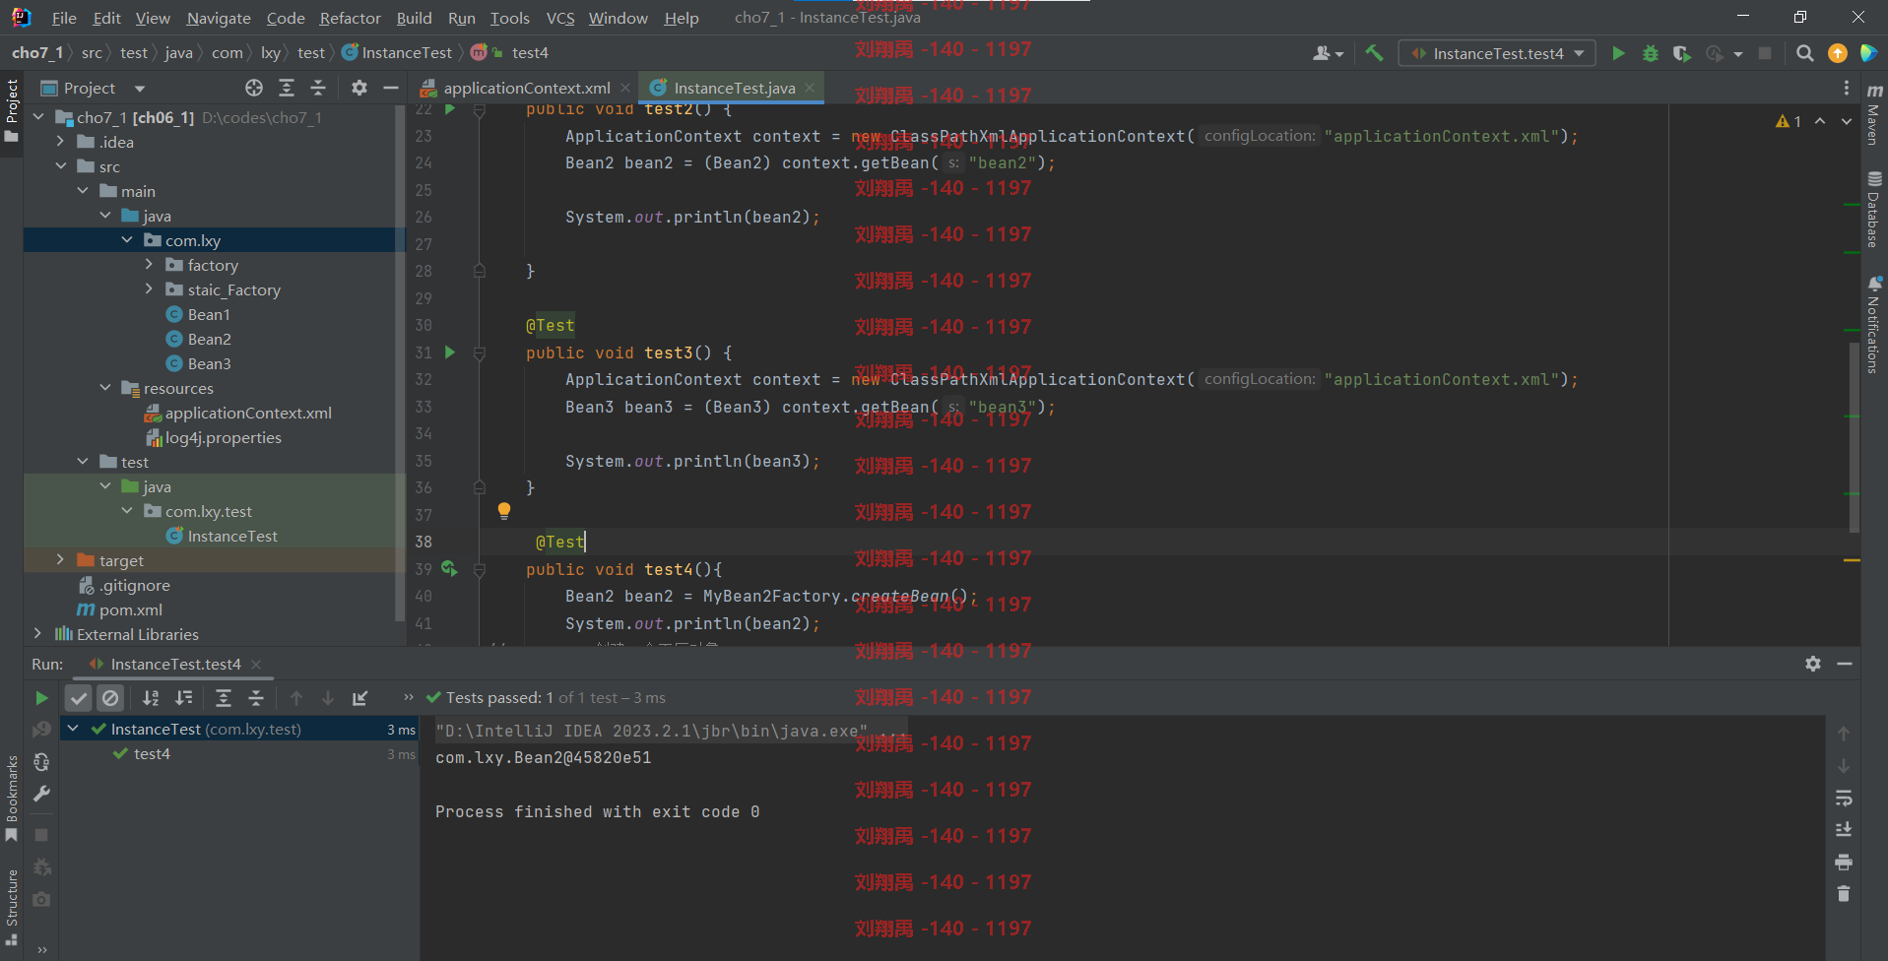This screenshot has height=961, width=1888.
Task: Click warning indicator showing 1 problem
Action: (1789, 121)
